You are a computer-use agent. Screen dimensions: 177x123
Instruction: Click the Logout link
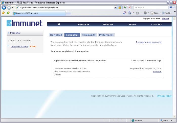165,19
